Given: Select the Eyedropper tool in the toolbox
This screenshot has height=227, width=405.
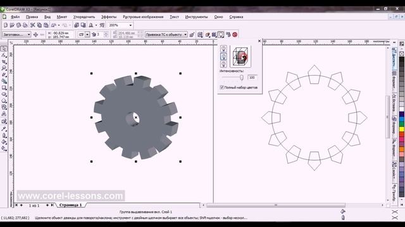Looking at the screenshot, I should tap(4, 129).
